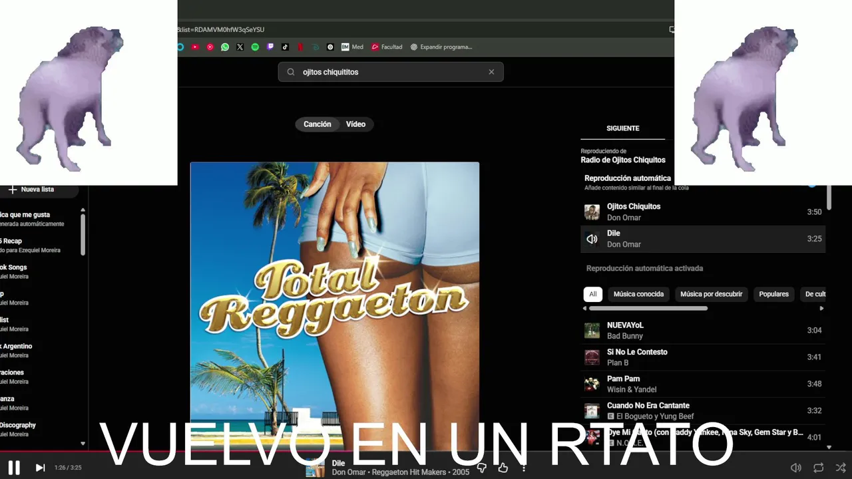Create a playlist with Nueva lista

point(37,190)
